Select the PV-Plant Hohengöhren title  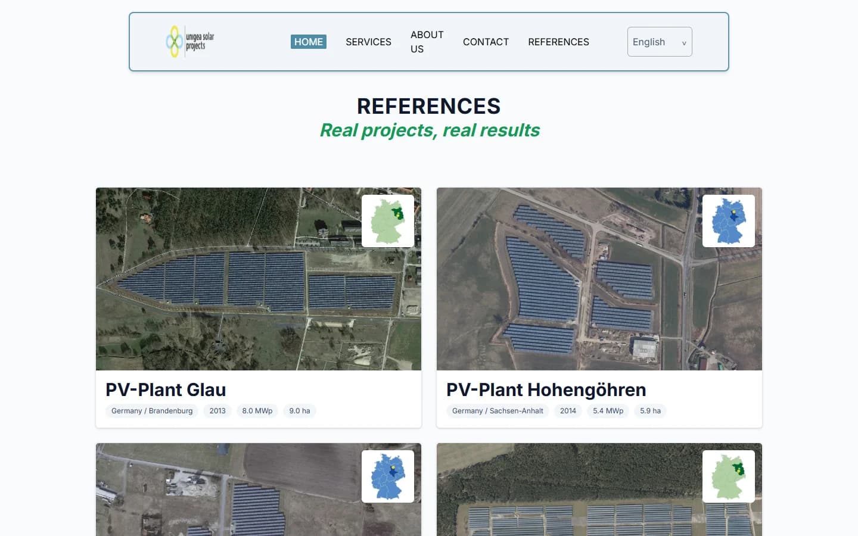546,389
